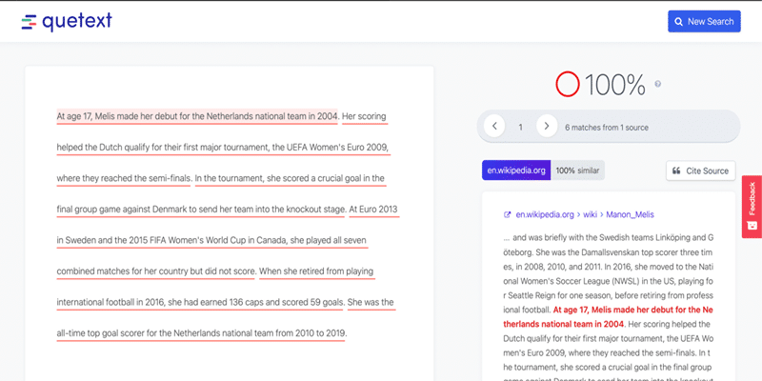Go to the previous match arrow

click(494, 126)
